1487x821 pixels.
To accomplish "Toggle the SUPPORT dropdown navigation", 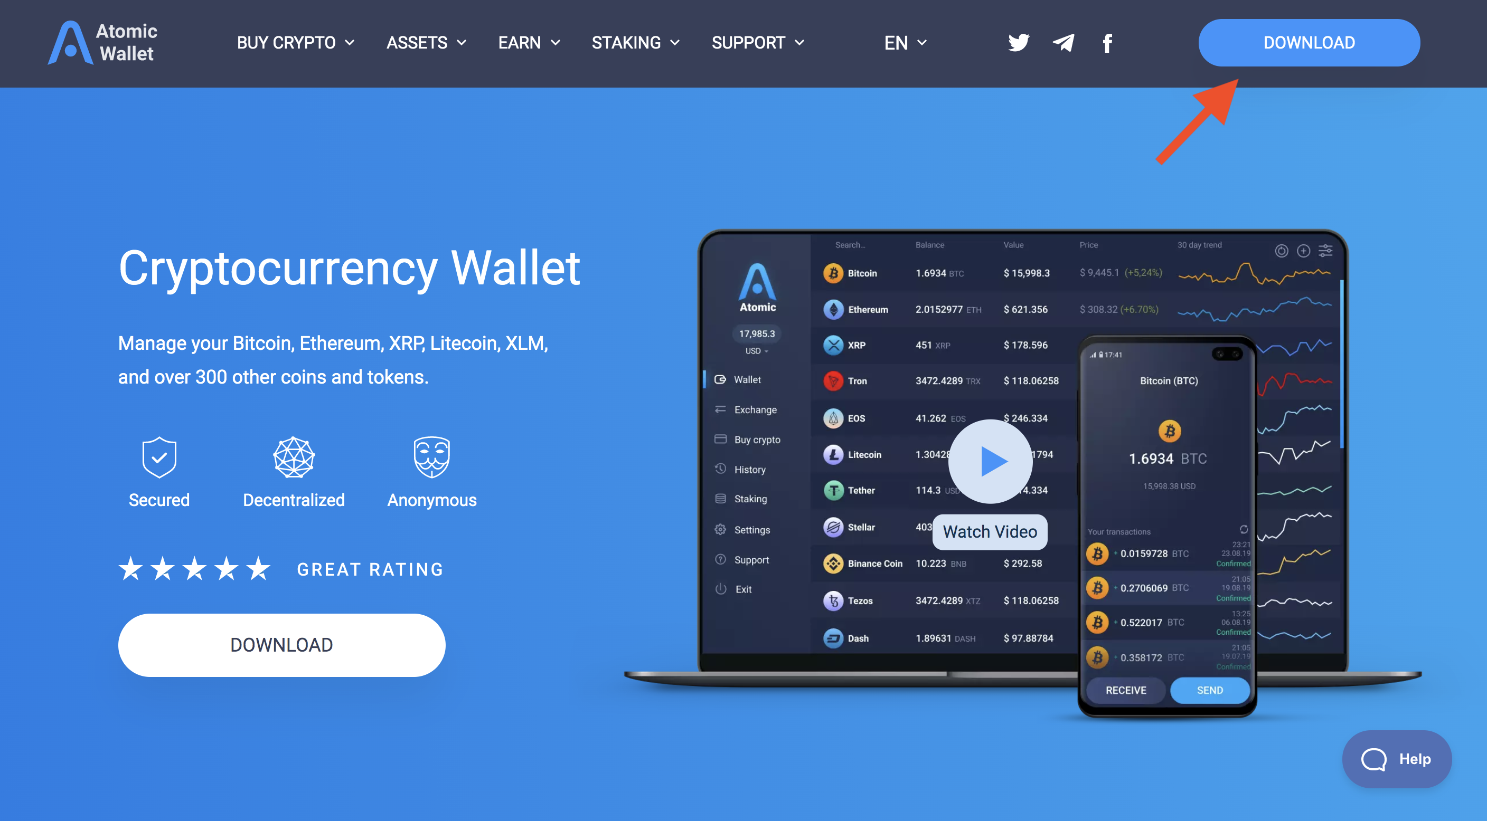I will [x=758, y=42].
